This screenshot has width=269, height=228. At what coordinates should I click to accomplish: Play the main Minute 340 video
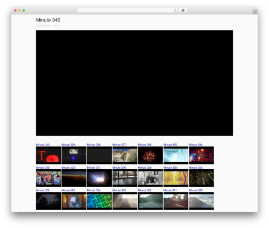(134, 83)
